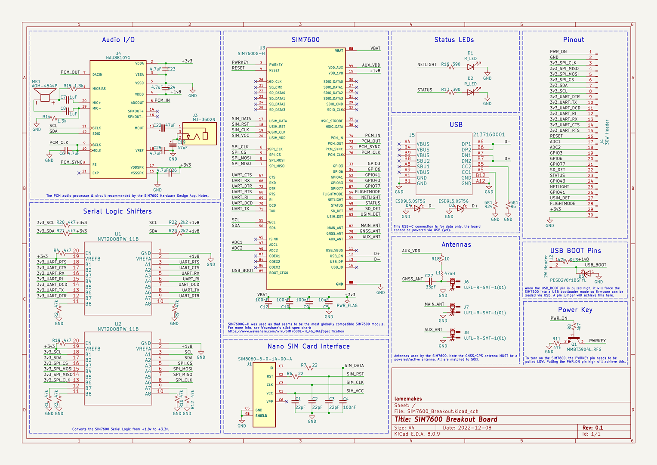Click the "KiCad E.D.A. 8.0.9" text
The image size is (657, 465).
click(417, 434)
